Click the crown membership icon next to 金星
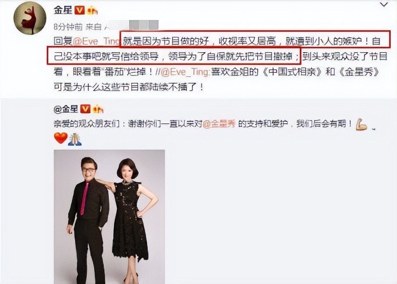397x284 pixels. tap(92, 10)
